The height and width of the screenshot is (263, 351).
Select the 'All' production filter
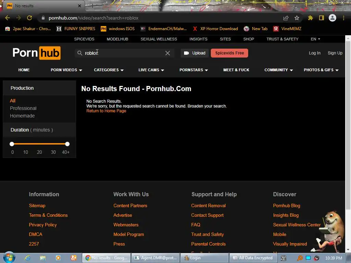tap(13, 101)
